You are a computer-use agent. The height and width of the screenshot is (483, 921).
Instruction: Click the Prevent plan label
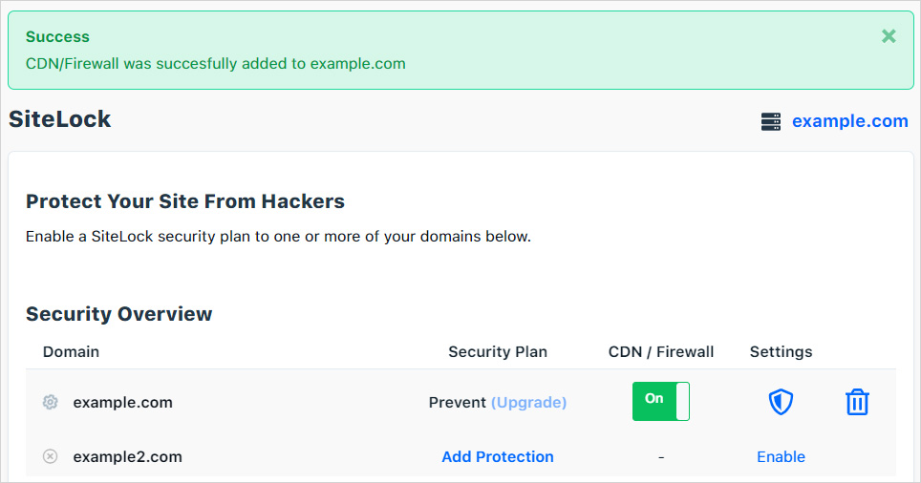(x=458, y=403)
